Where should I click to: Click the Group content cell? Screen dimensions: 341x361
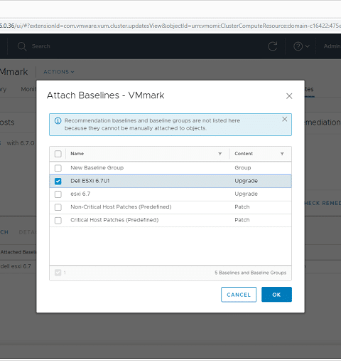[243, 168]
